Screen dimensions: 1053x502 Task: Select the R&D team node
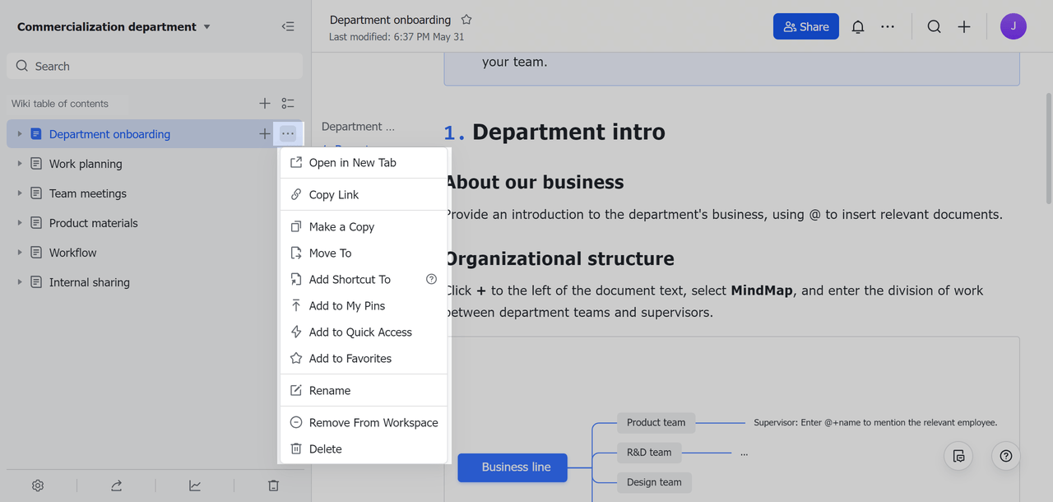click(x=649, y=452)
